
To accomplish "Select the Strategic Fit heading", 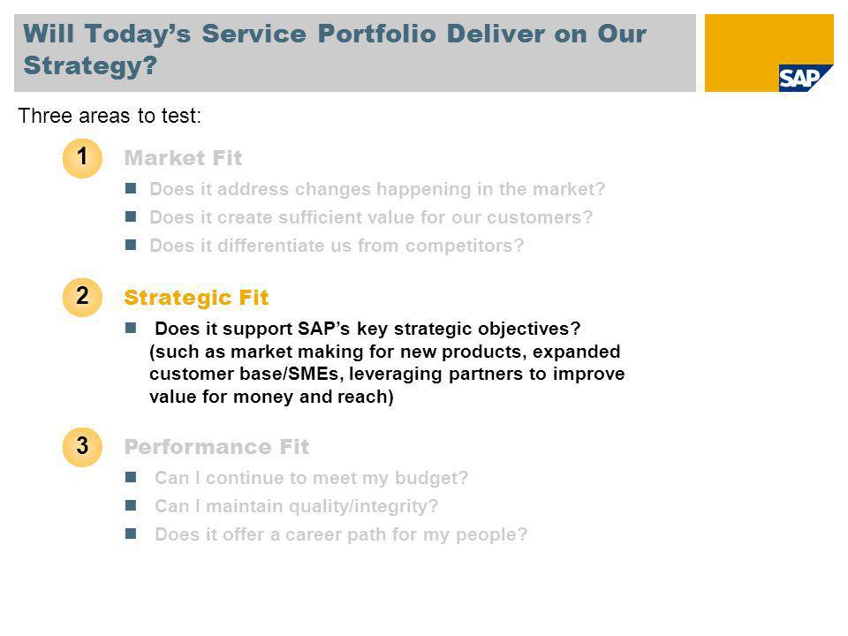I will pos(196,298).
